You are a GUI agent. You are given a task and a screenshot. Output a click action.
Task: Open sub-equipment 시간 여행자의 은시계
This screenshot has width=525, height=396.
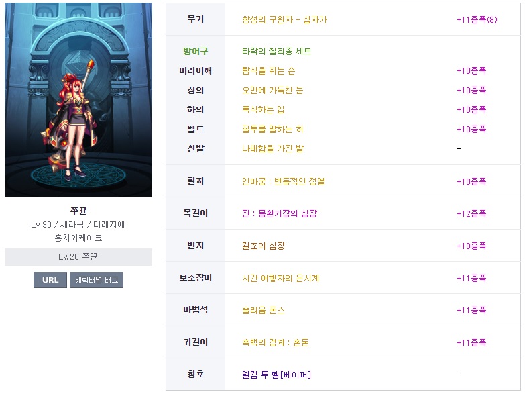(280, 278)
